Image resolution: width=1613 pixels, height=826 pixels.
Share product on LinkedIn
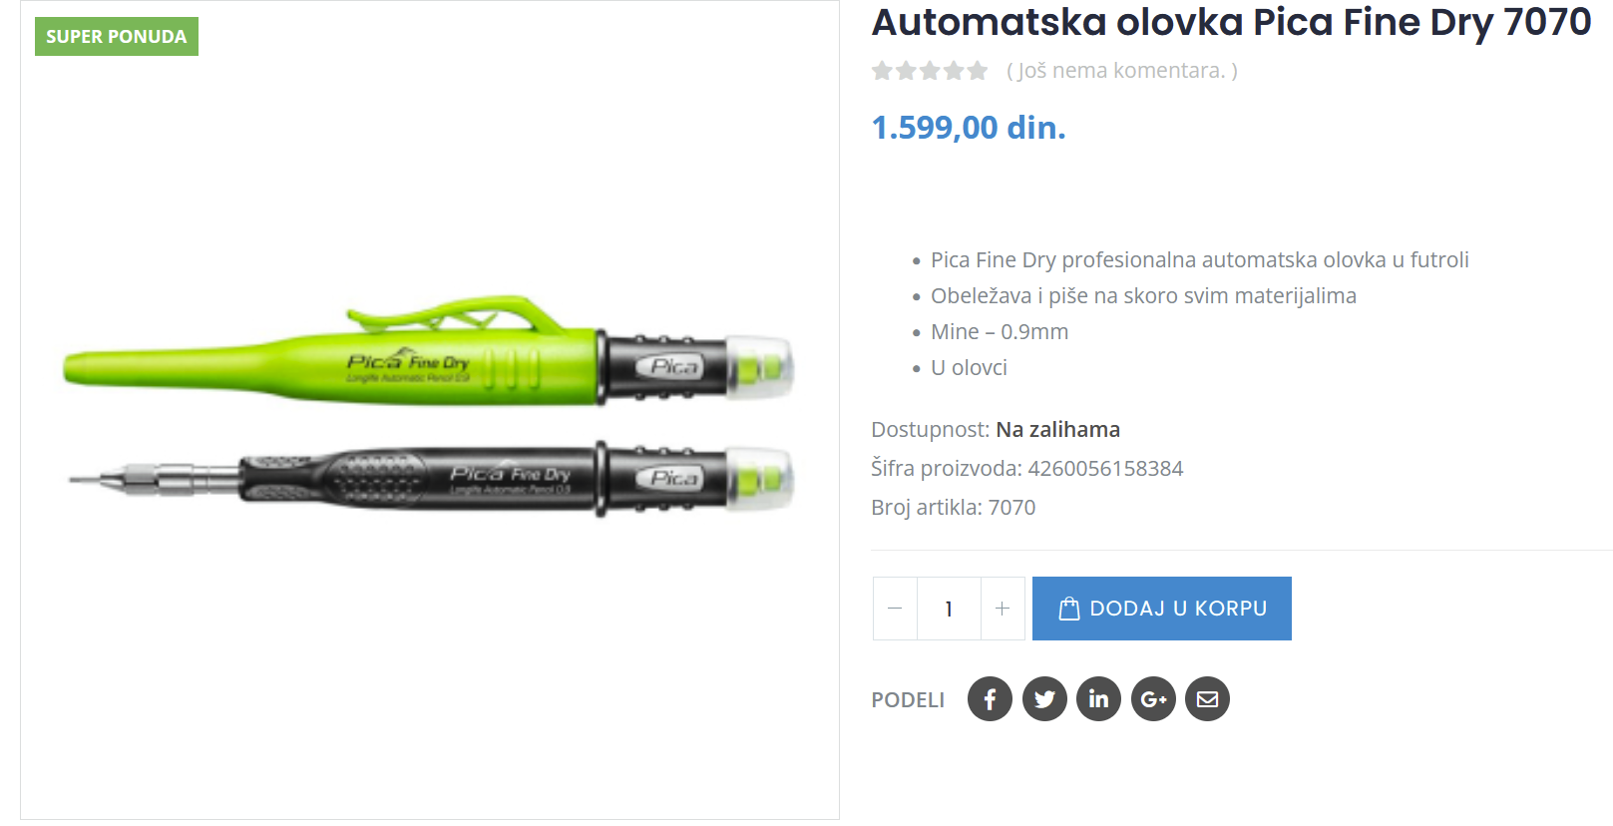click(1098, 699)
